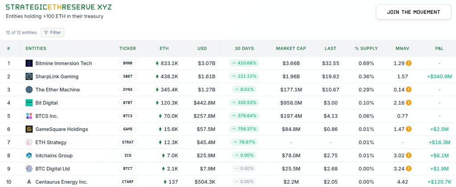Screen dimensions: 456x187
Task: Click the CTARF ticker badge
Action: (128, 182)
